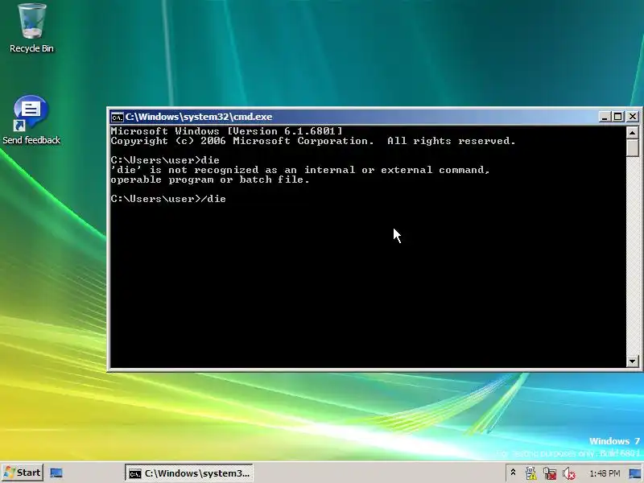Select the Send feedback desktop shortcut
The width and height of the screenshot is (644, 483).
31,120
